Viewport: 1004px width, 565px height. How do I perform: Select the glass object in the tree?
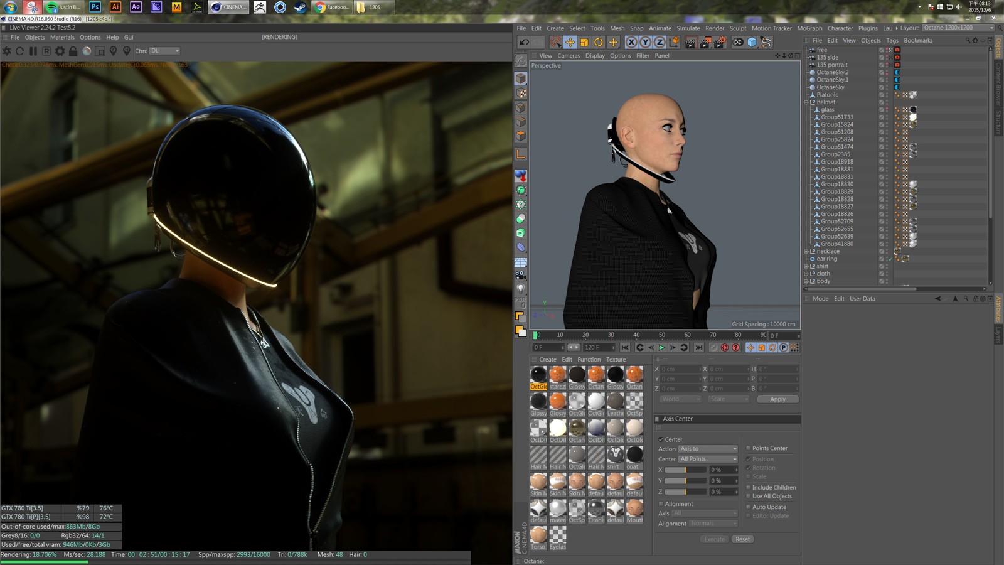pos(828,110)
